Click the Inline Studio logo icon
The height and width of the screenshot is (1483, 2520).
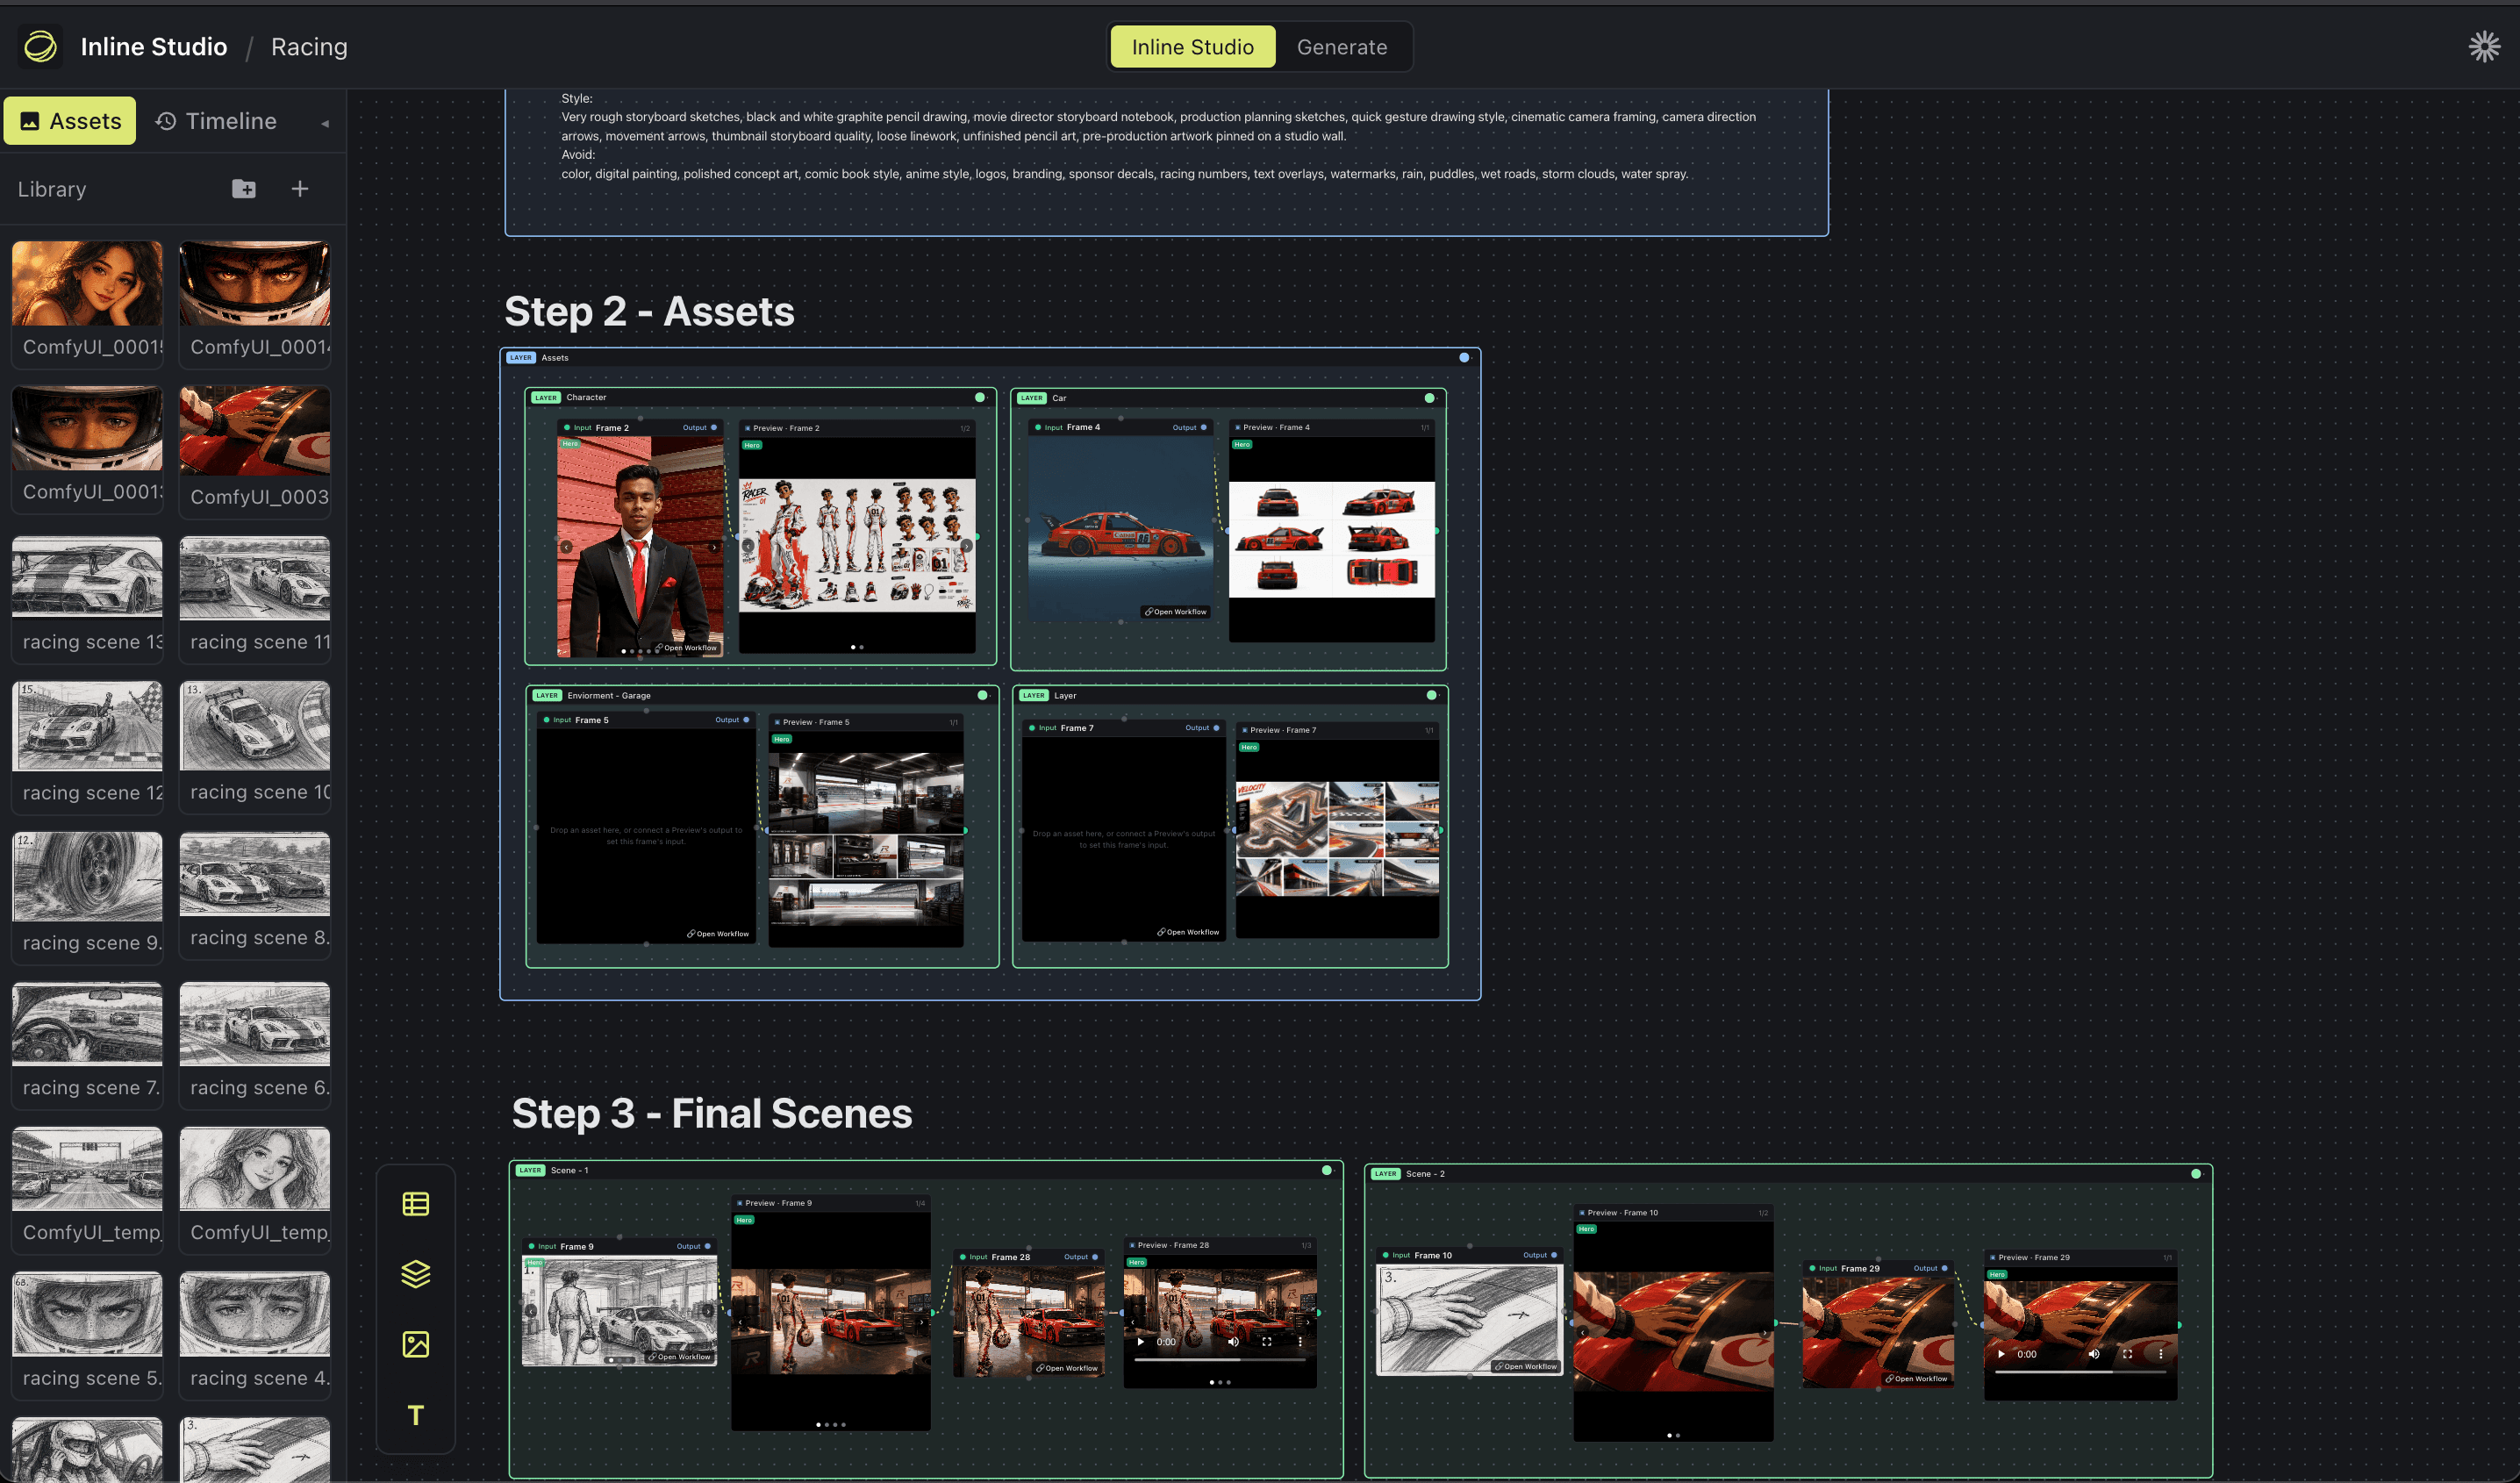tap(40, 46)
